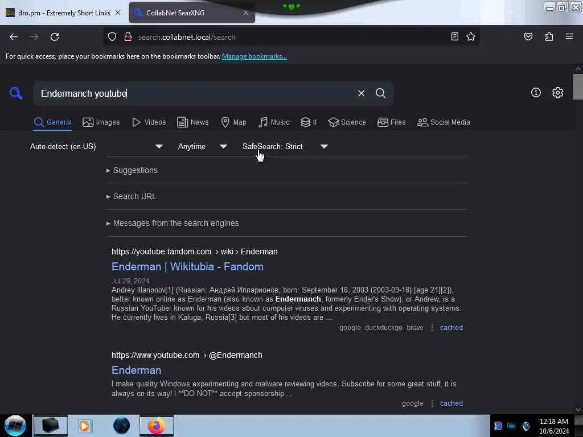
Task: Bookmark this page with the star icon
Action: tap(471, 36)
